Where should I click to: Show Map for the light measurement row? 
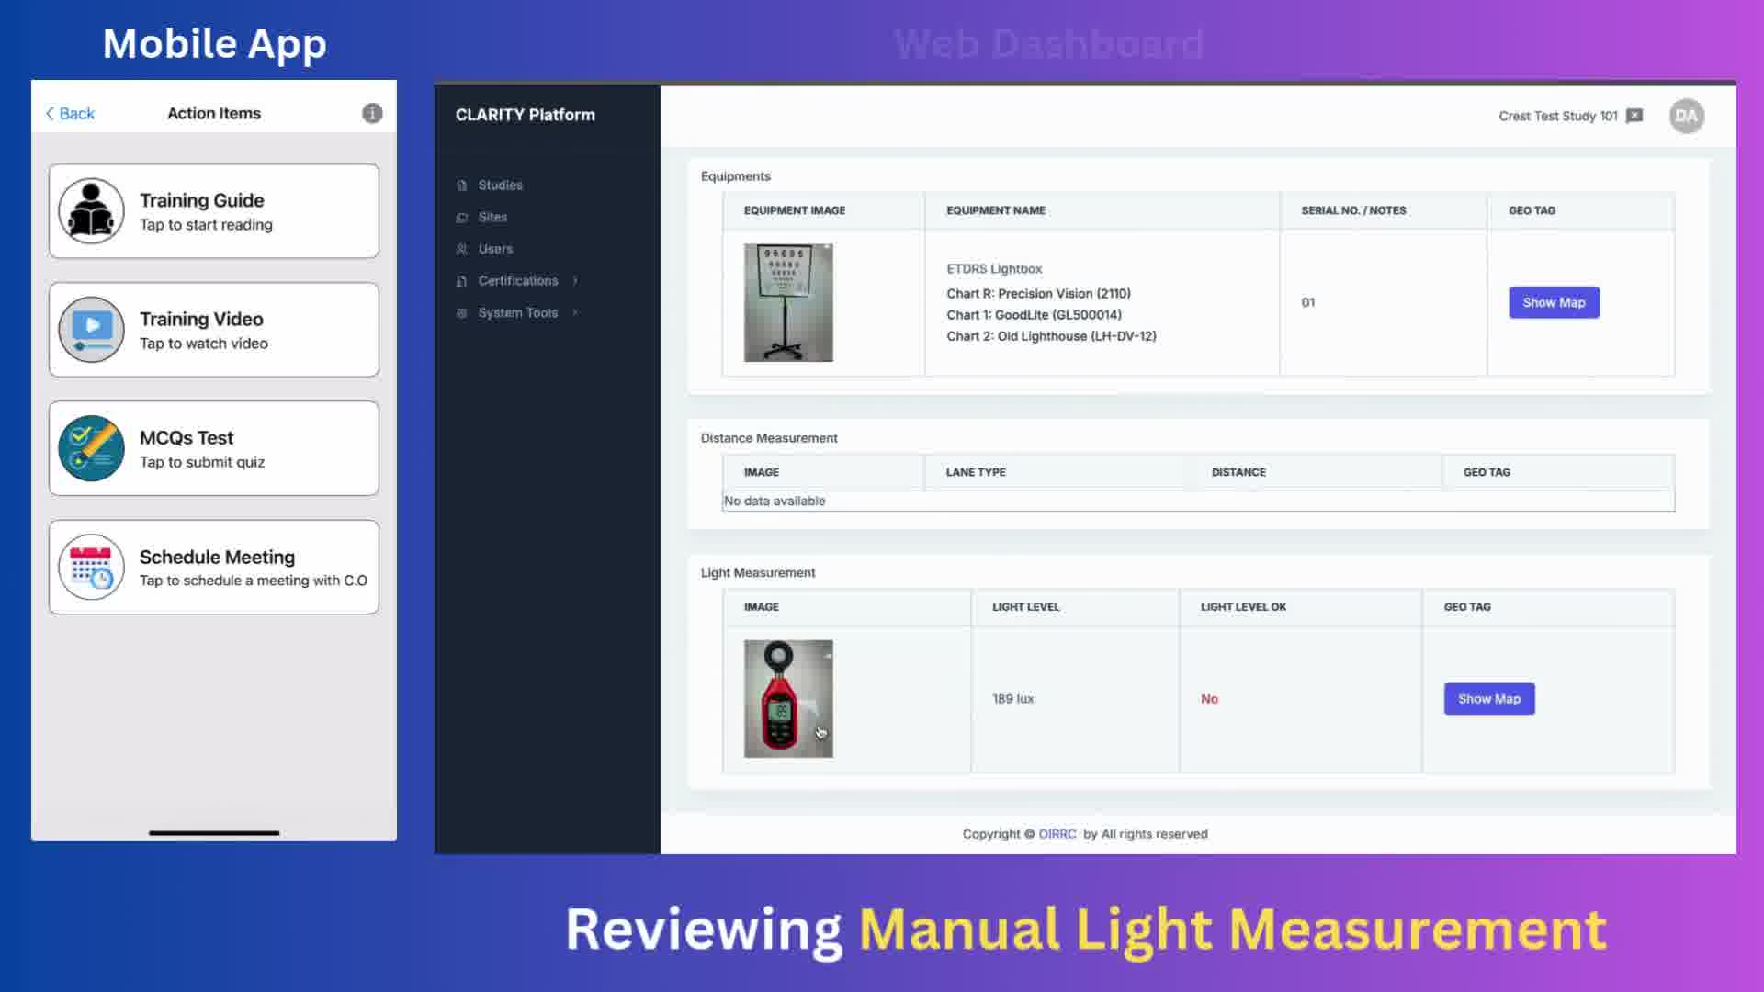click(x=1488, y=699)
